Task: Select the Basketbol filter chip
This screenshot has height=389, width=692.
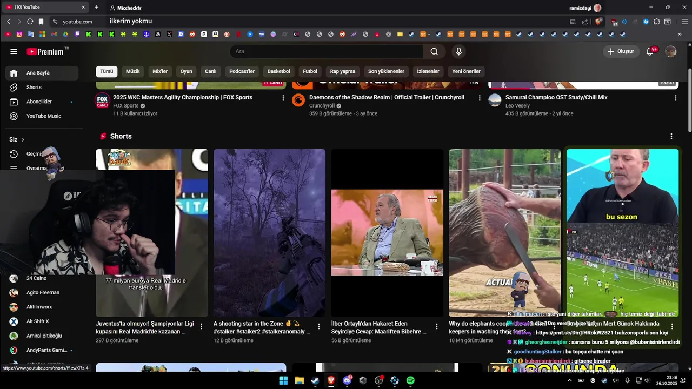Action: pyautogui.click(x=279, y=71)
